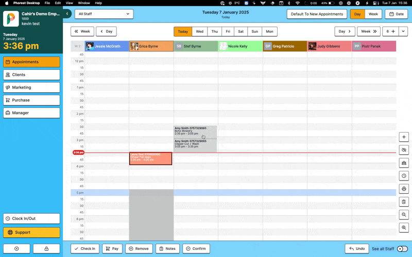Click the circle-dot icon button at sidebar bottom
The height and width of the screenshot is (257, 412).
point(16,249)
